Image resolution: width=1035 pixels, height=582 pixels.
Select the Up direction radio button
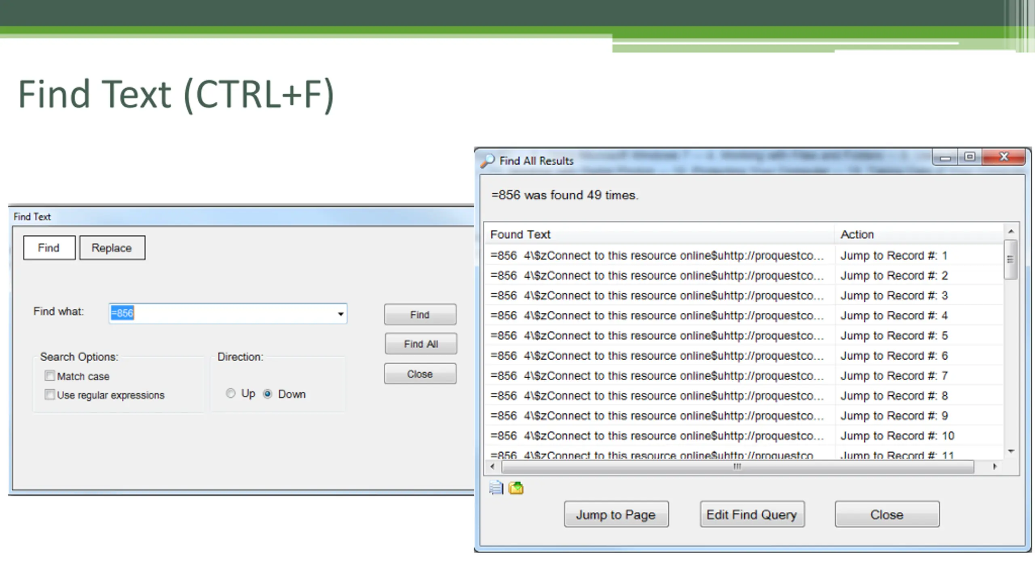pyautogui.click(x=230, y=393)
